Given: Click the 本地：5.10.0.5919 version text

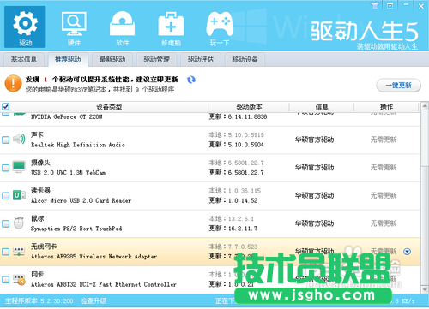Looking at the screenshot, I should tap(237, 134).
